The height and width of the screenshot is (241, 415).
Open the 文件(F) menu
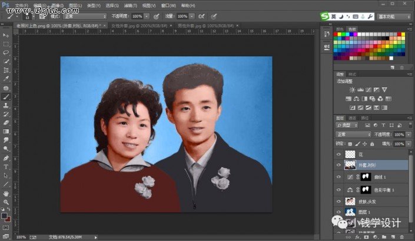pos(21,5)
